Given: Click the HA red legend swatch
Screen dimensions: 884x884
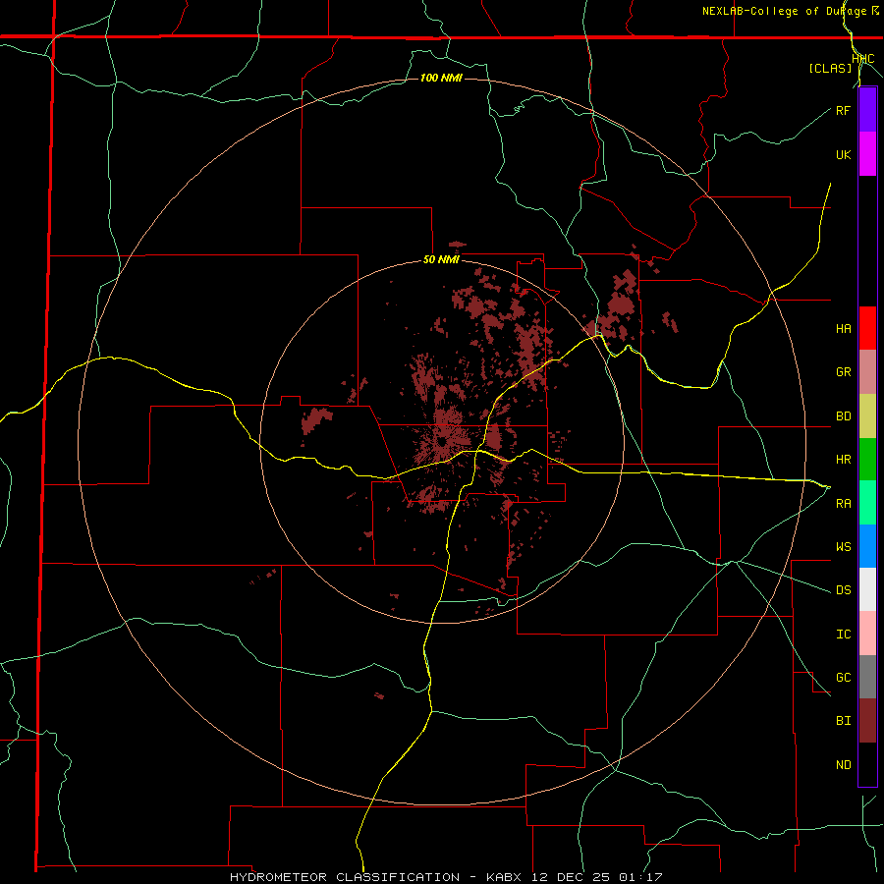Looking at the screenshot, I should [x=867, y=328].
